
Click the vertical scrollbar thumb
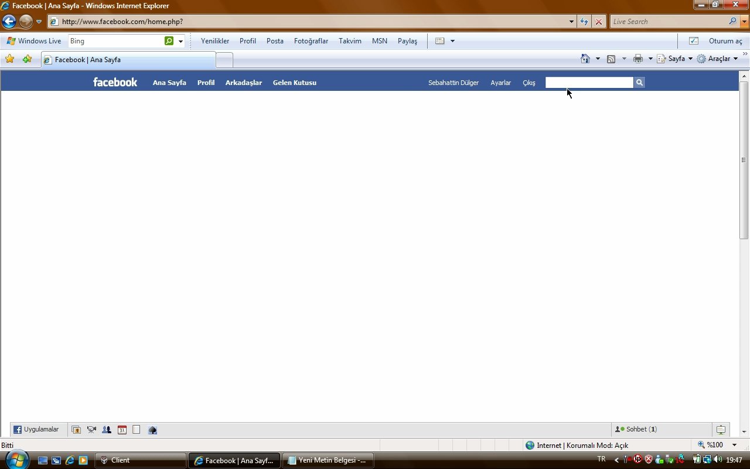pos(744,159)
